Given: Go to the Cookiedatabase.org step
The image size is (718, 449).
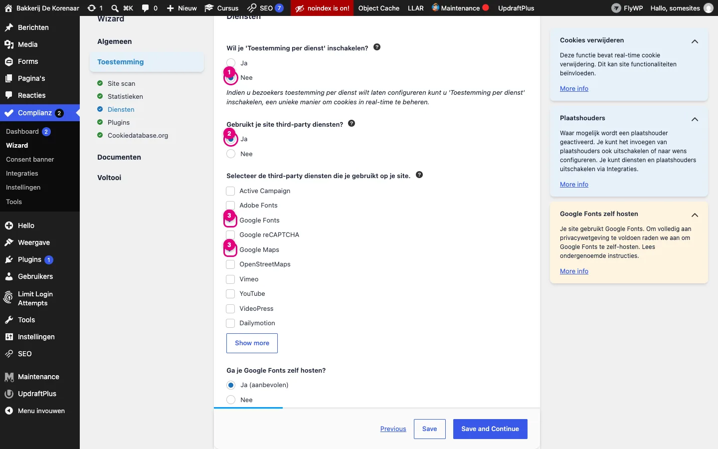Looking at the screenshot, I should 138,135.
